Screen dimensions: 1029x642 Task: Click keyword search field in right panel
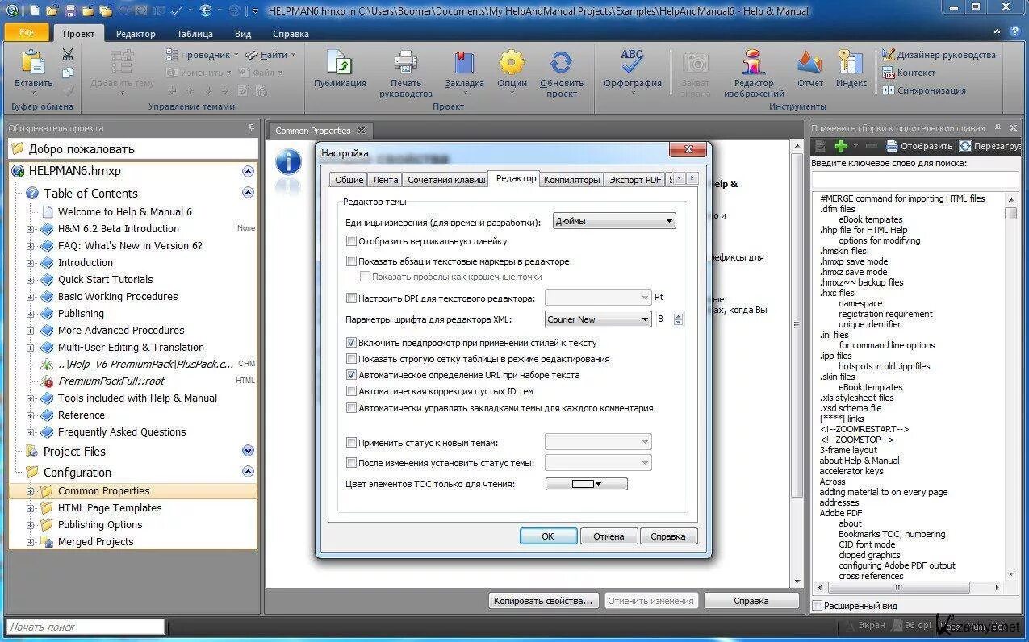pyautogui.click(x=914, y=179)
